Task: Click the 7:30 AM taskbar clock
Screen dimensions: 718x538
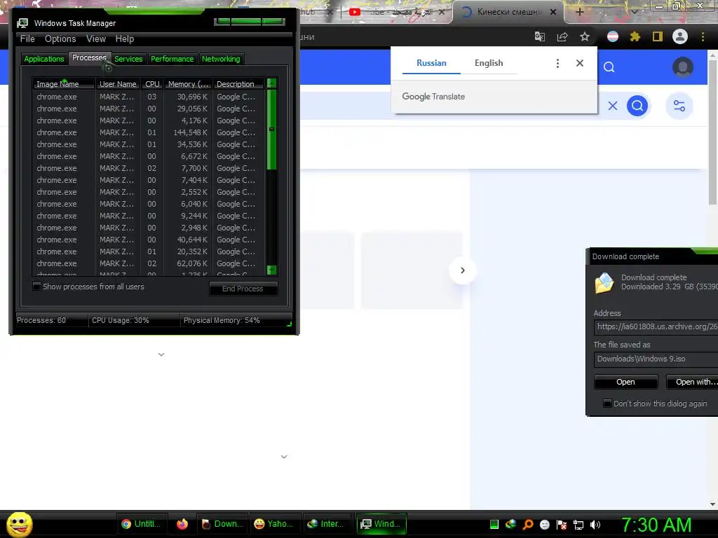Action: pyautogui.click(x=656, y=525)
